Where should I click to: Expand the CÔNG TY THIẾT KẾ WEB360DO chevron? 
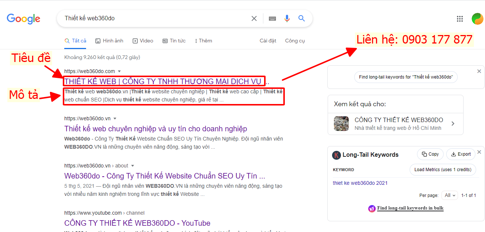pos(453,124)
